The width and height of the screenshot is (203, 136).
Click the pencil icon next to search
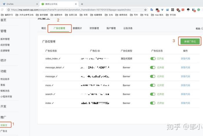tap(54, 94)
